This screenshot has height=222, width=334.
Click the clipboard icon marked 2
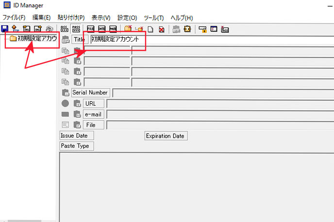77,82
